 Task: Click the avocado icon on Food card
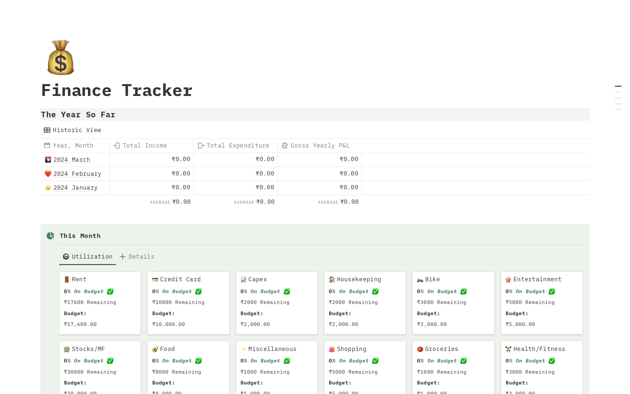click(155, 349)
